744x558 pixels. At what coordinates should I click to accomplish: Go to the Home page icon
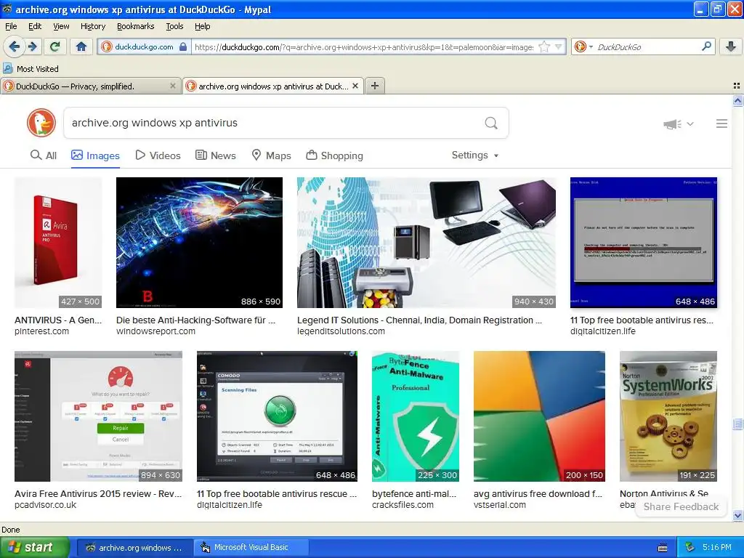pyautogui.click(x=81, y=46)
